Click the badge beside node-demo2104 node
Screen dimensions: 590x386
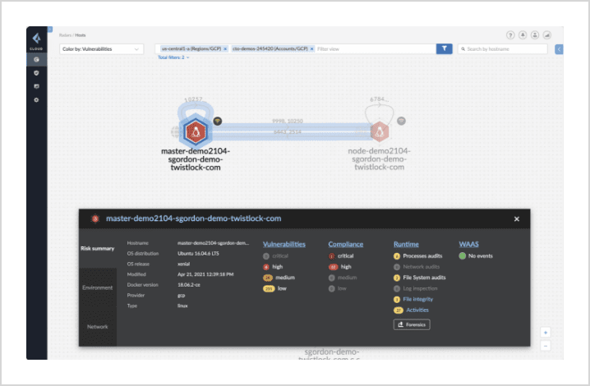402,122
